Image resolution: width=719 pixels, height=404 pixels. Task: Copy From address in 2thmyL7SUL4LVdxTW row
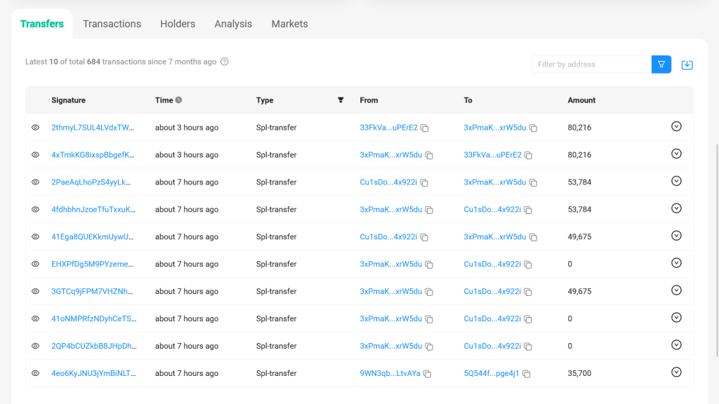[x=425, y=128]
